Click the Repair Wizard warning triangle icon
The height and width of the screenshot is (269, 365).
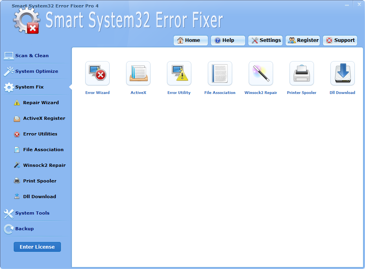coord(17,103)
